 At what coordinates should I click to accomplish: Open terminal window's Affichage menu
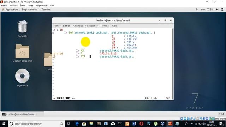point(78,26)
